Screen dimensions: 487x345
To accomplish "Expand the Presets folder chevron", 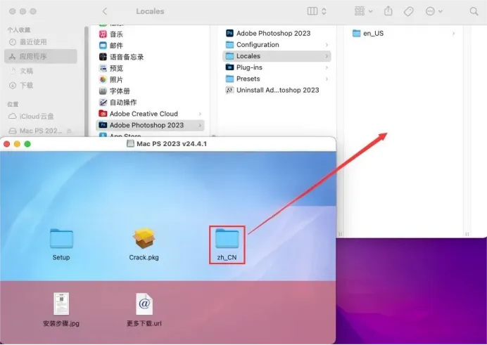I will (327, 79).
